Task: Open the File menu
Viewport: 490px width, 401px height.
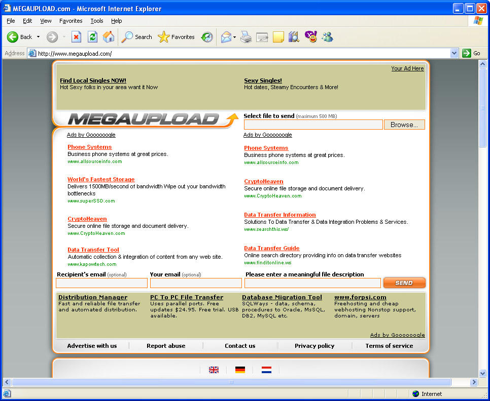Action: click(x=11, y=21)
